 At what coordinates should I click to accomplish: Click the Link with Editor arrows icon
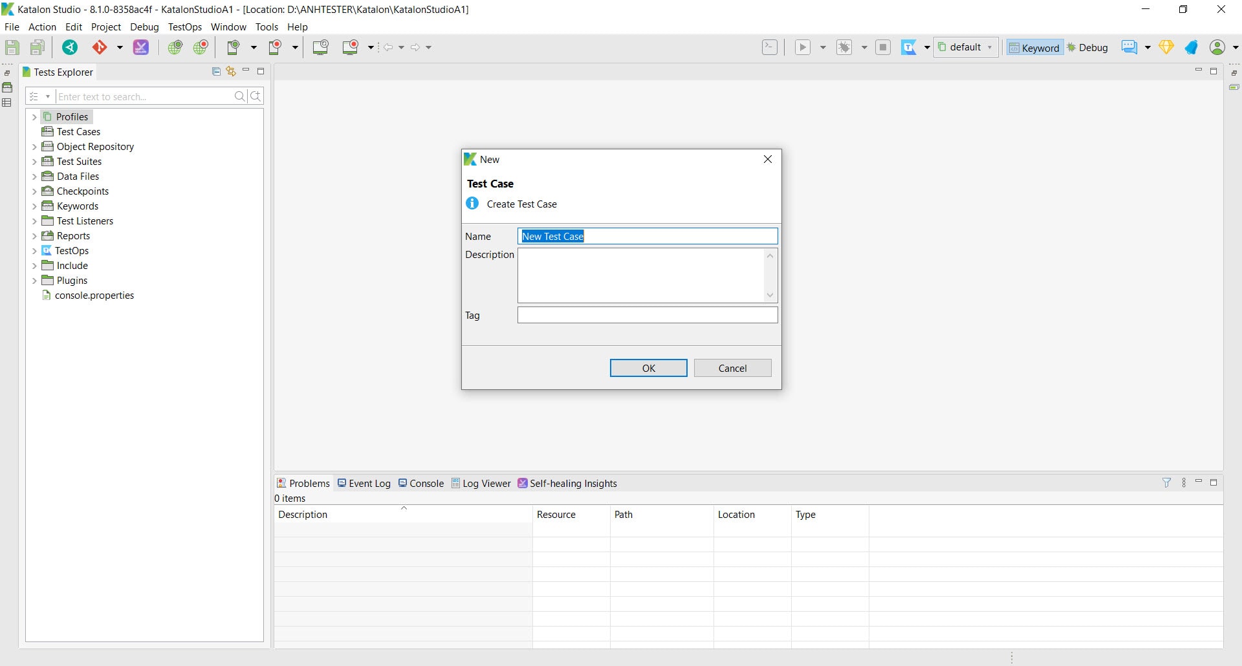tap(231, 71)
